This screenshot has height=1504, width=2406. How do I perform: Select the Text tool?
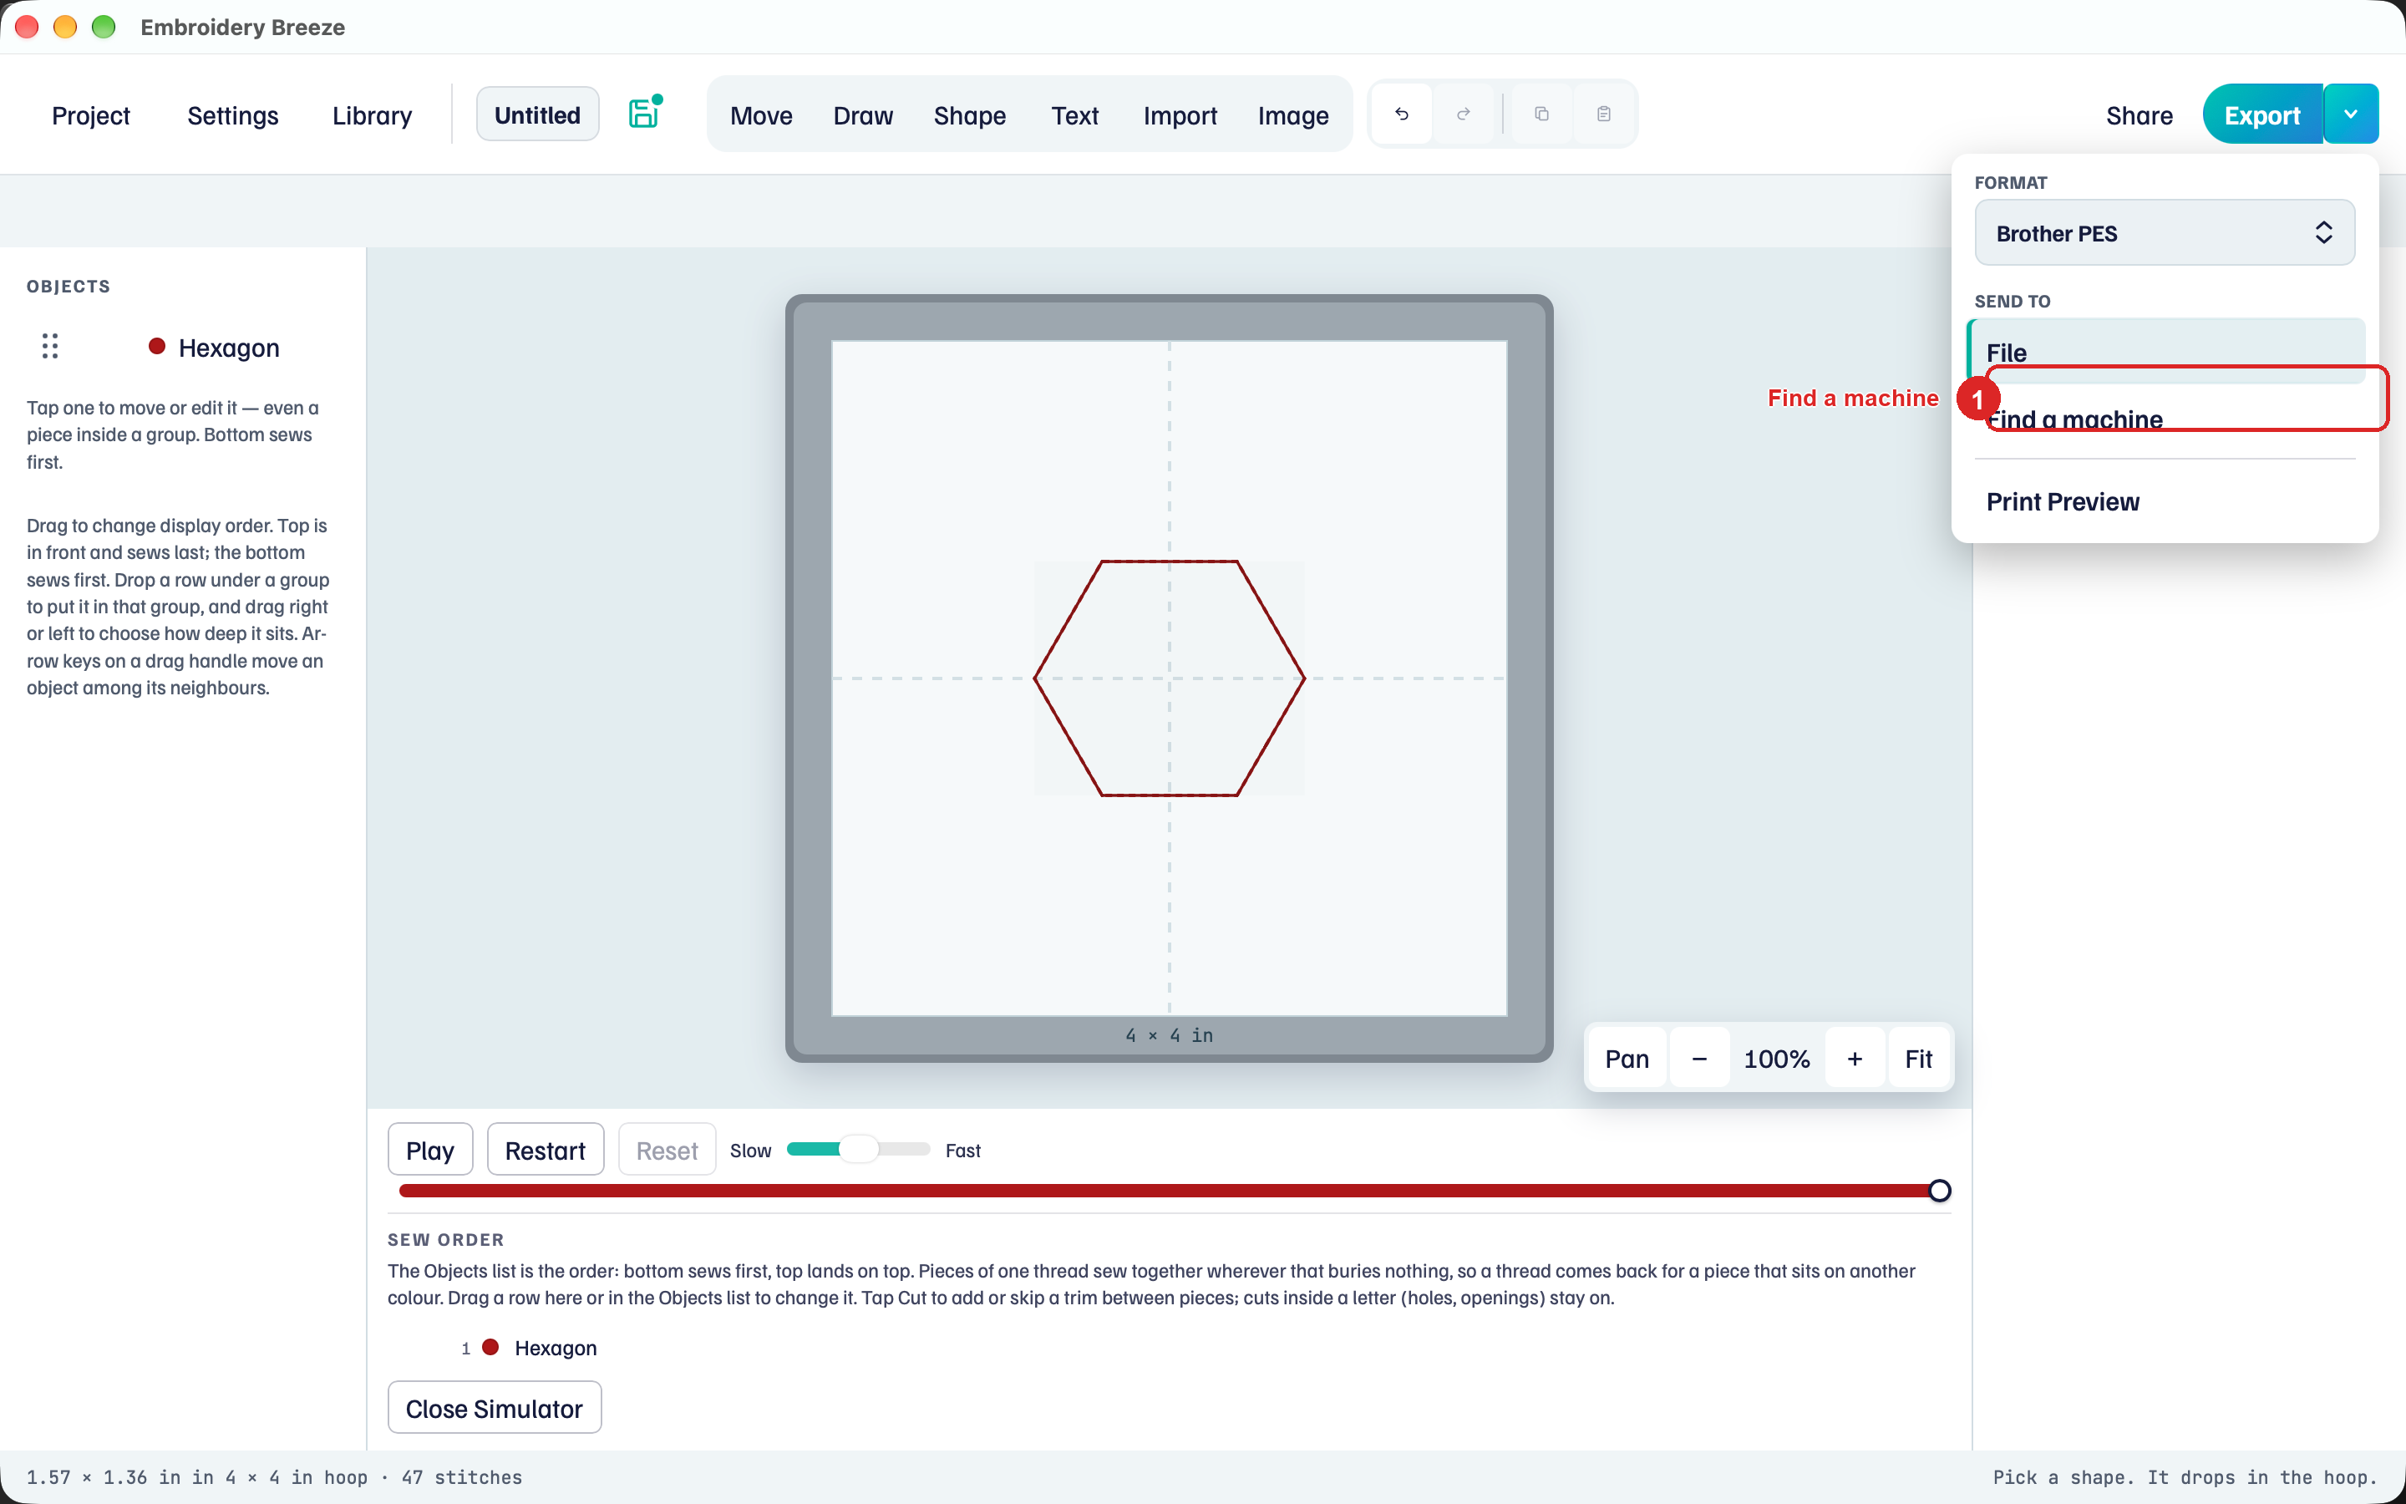pyautogui.click(x=1074, y=115)
